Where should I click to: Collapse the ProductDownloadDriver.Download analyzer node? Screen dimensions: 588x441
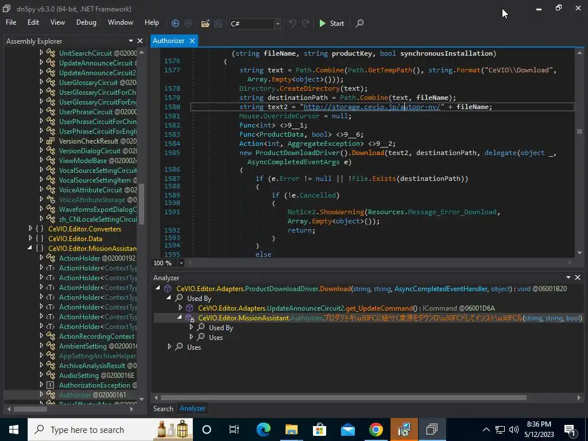coord(158,288)
